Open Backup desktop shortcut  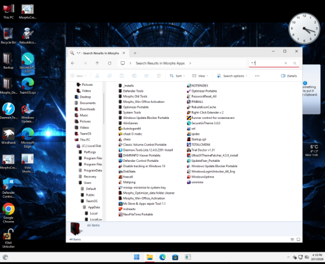pyautogui.click(x=8, y=61)
